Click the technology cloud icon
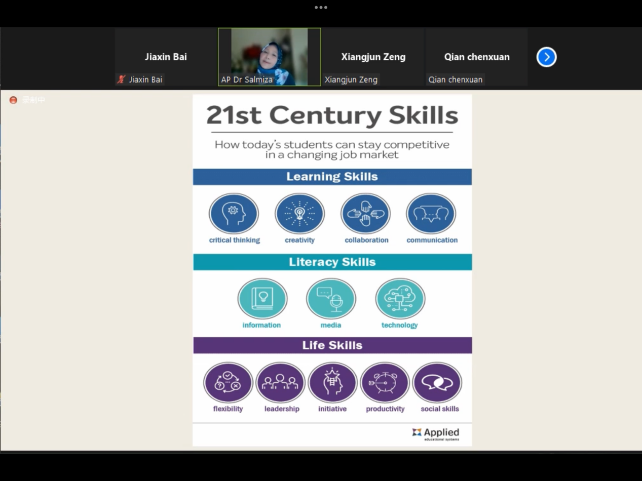642x481 pixels. click(x=400, y=299)
